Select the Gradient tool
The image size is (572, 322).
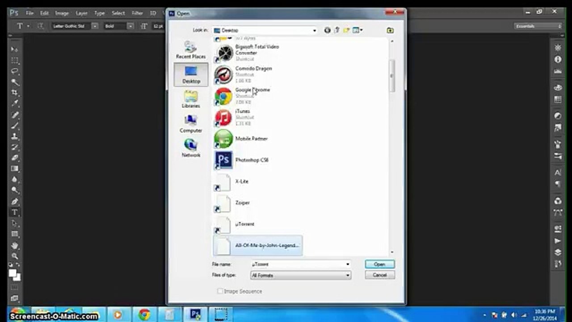tap(15, 169)
